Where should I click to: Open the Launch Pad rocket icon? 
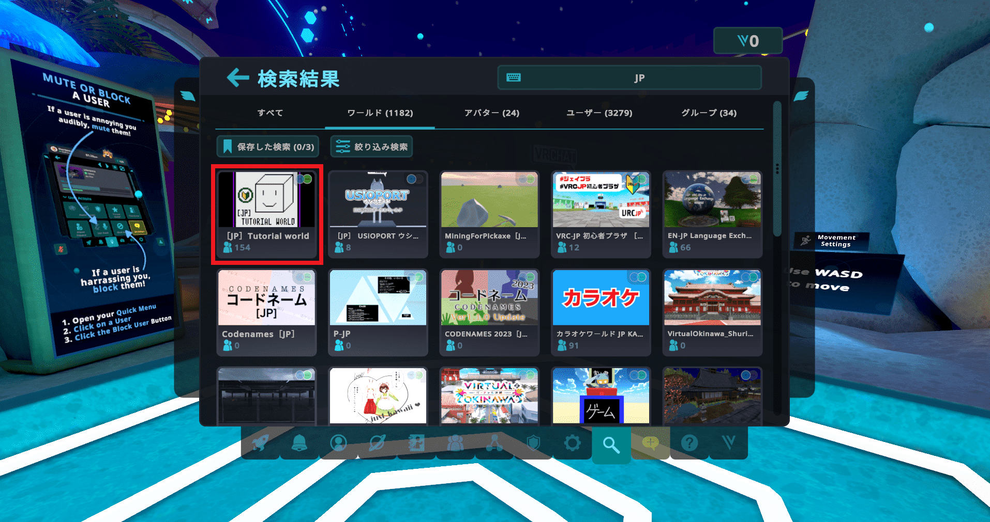[260, 443]
